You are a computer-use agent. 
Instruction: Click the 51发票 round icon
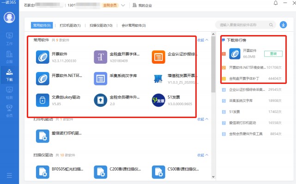[158, 100]
